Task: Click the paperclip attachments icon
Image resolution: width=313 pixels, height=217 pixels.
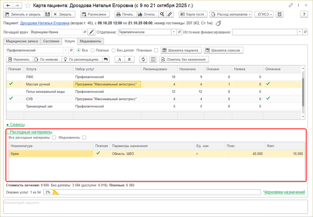Action: (170, 14)
